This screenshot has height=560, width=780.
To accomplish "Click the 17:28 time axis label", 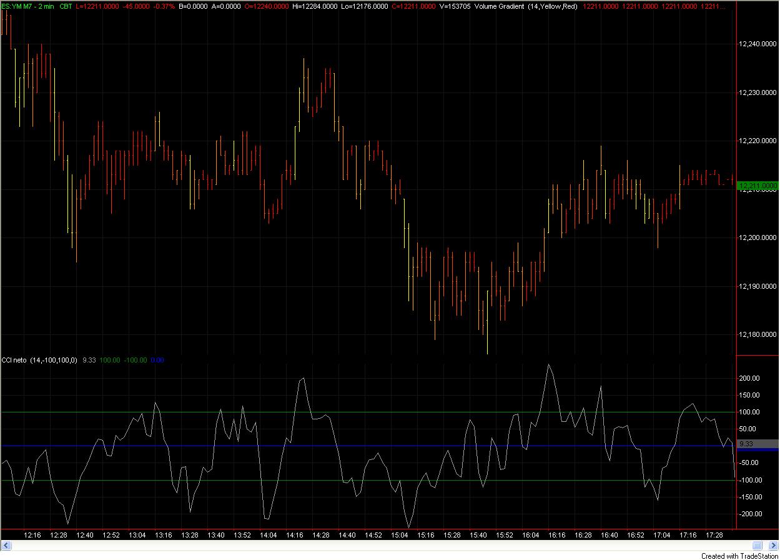I will click(714, 535).
